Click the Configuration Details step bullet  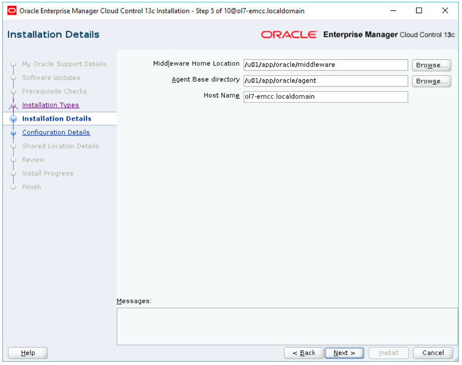13,133
